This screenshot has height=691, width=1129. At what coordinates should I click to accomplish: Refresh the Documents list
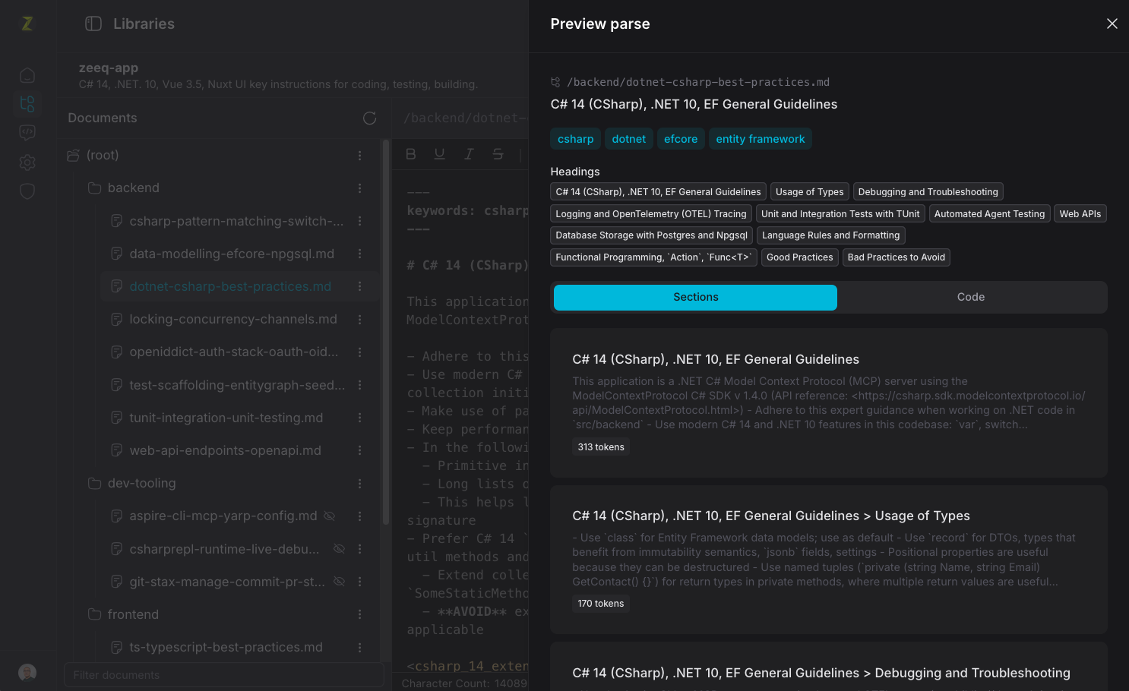pyautogui.click(x=370, y=118)
